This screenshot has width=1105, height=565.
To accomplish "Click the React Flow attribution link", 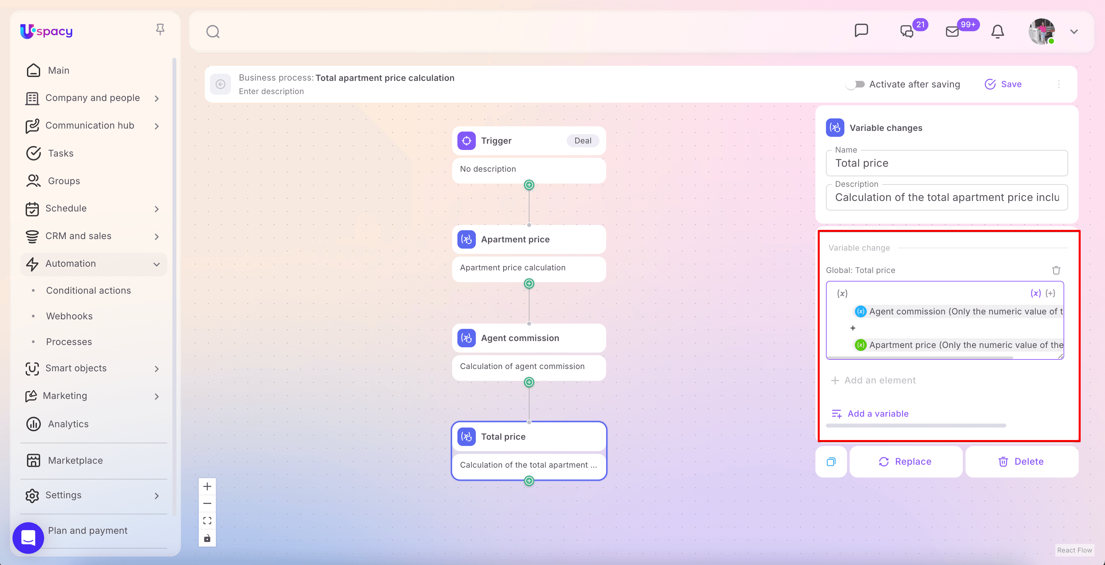I will 1074,550.
